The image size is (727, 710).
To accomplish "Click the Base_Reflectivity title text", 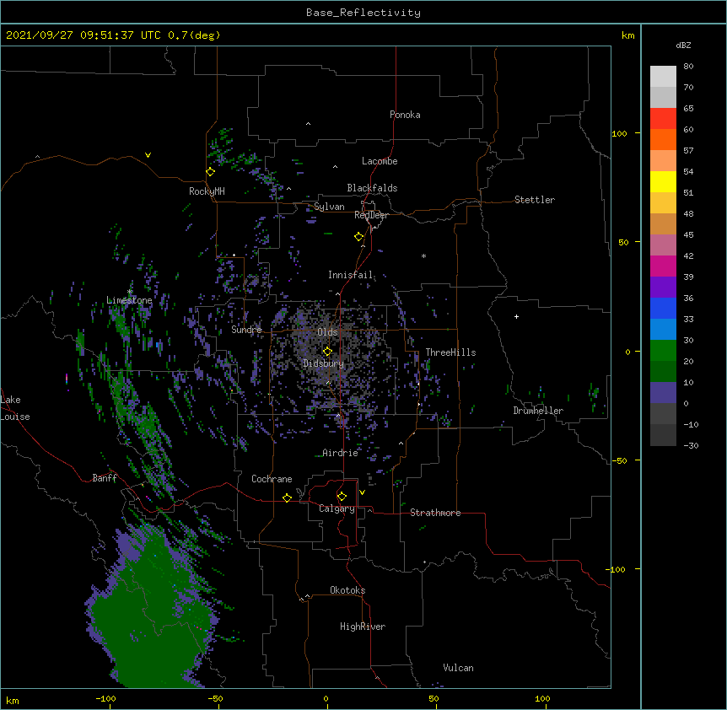I will [363, 13].
